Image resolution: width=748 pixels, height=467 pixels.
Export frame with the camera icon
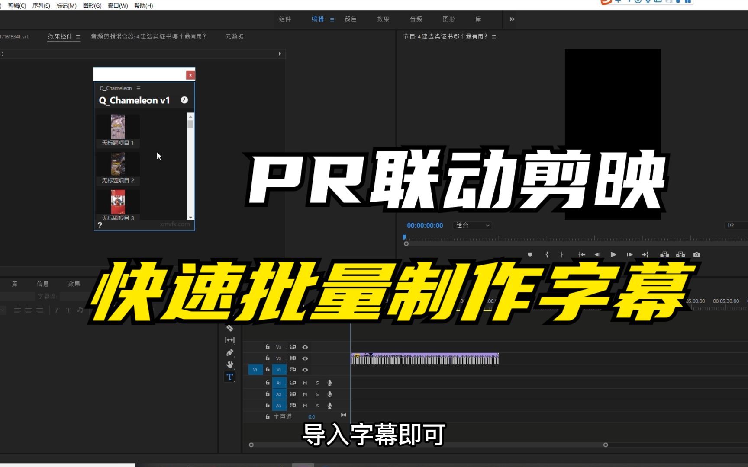[x=696, y=255]
